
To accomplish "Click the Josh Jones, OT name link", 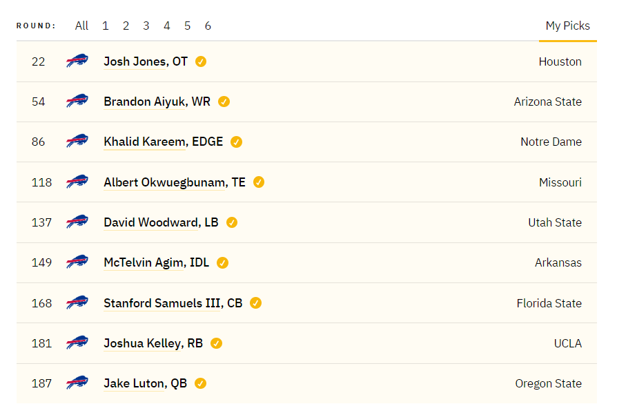I will coord(146,61).
